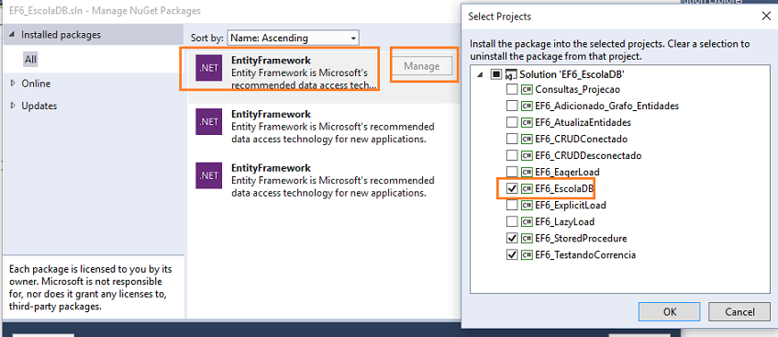Open the Online packages category
The image size is (778, 337).
click(36, 84)
